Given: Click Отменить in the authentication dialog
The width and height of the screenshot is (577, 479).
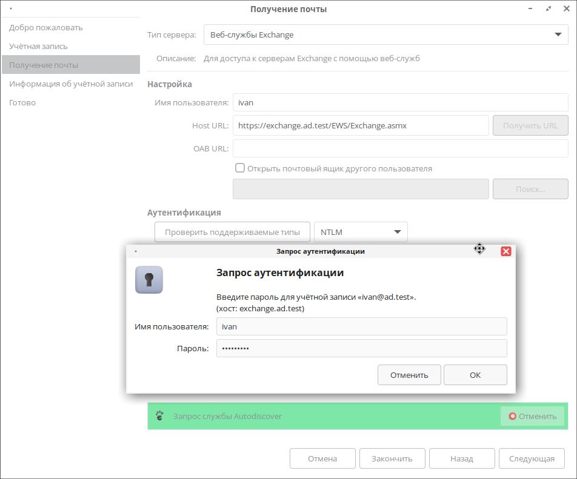Looking at the screenshot, I should point(409,375).
